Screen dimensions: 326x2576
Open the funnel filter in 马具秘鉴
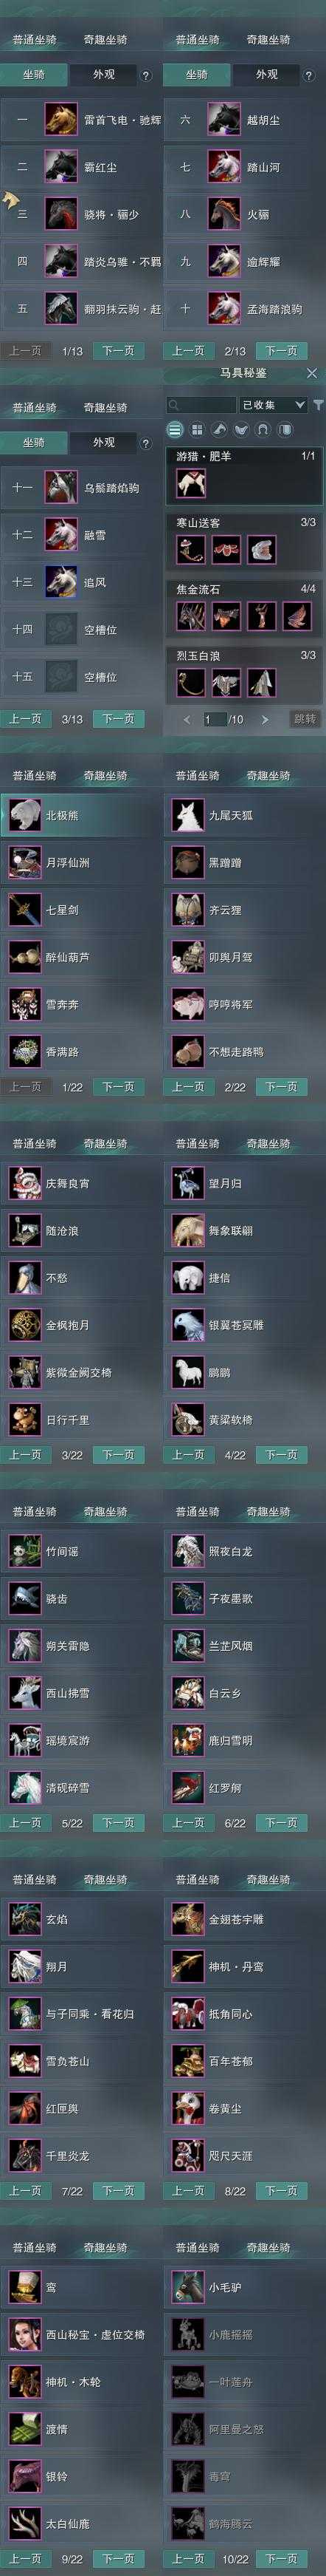318,405
